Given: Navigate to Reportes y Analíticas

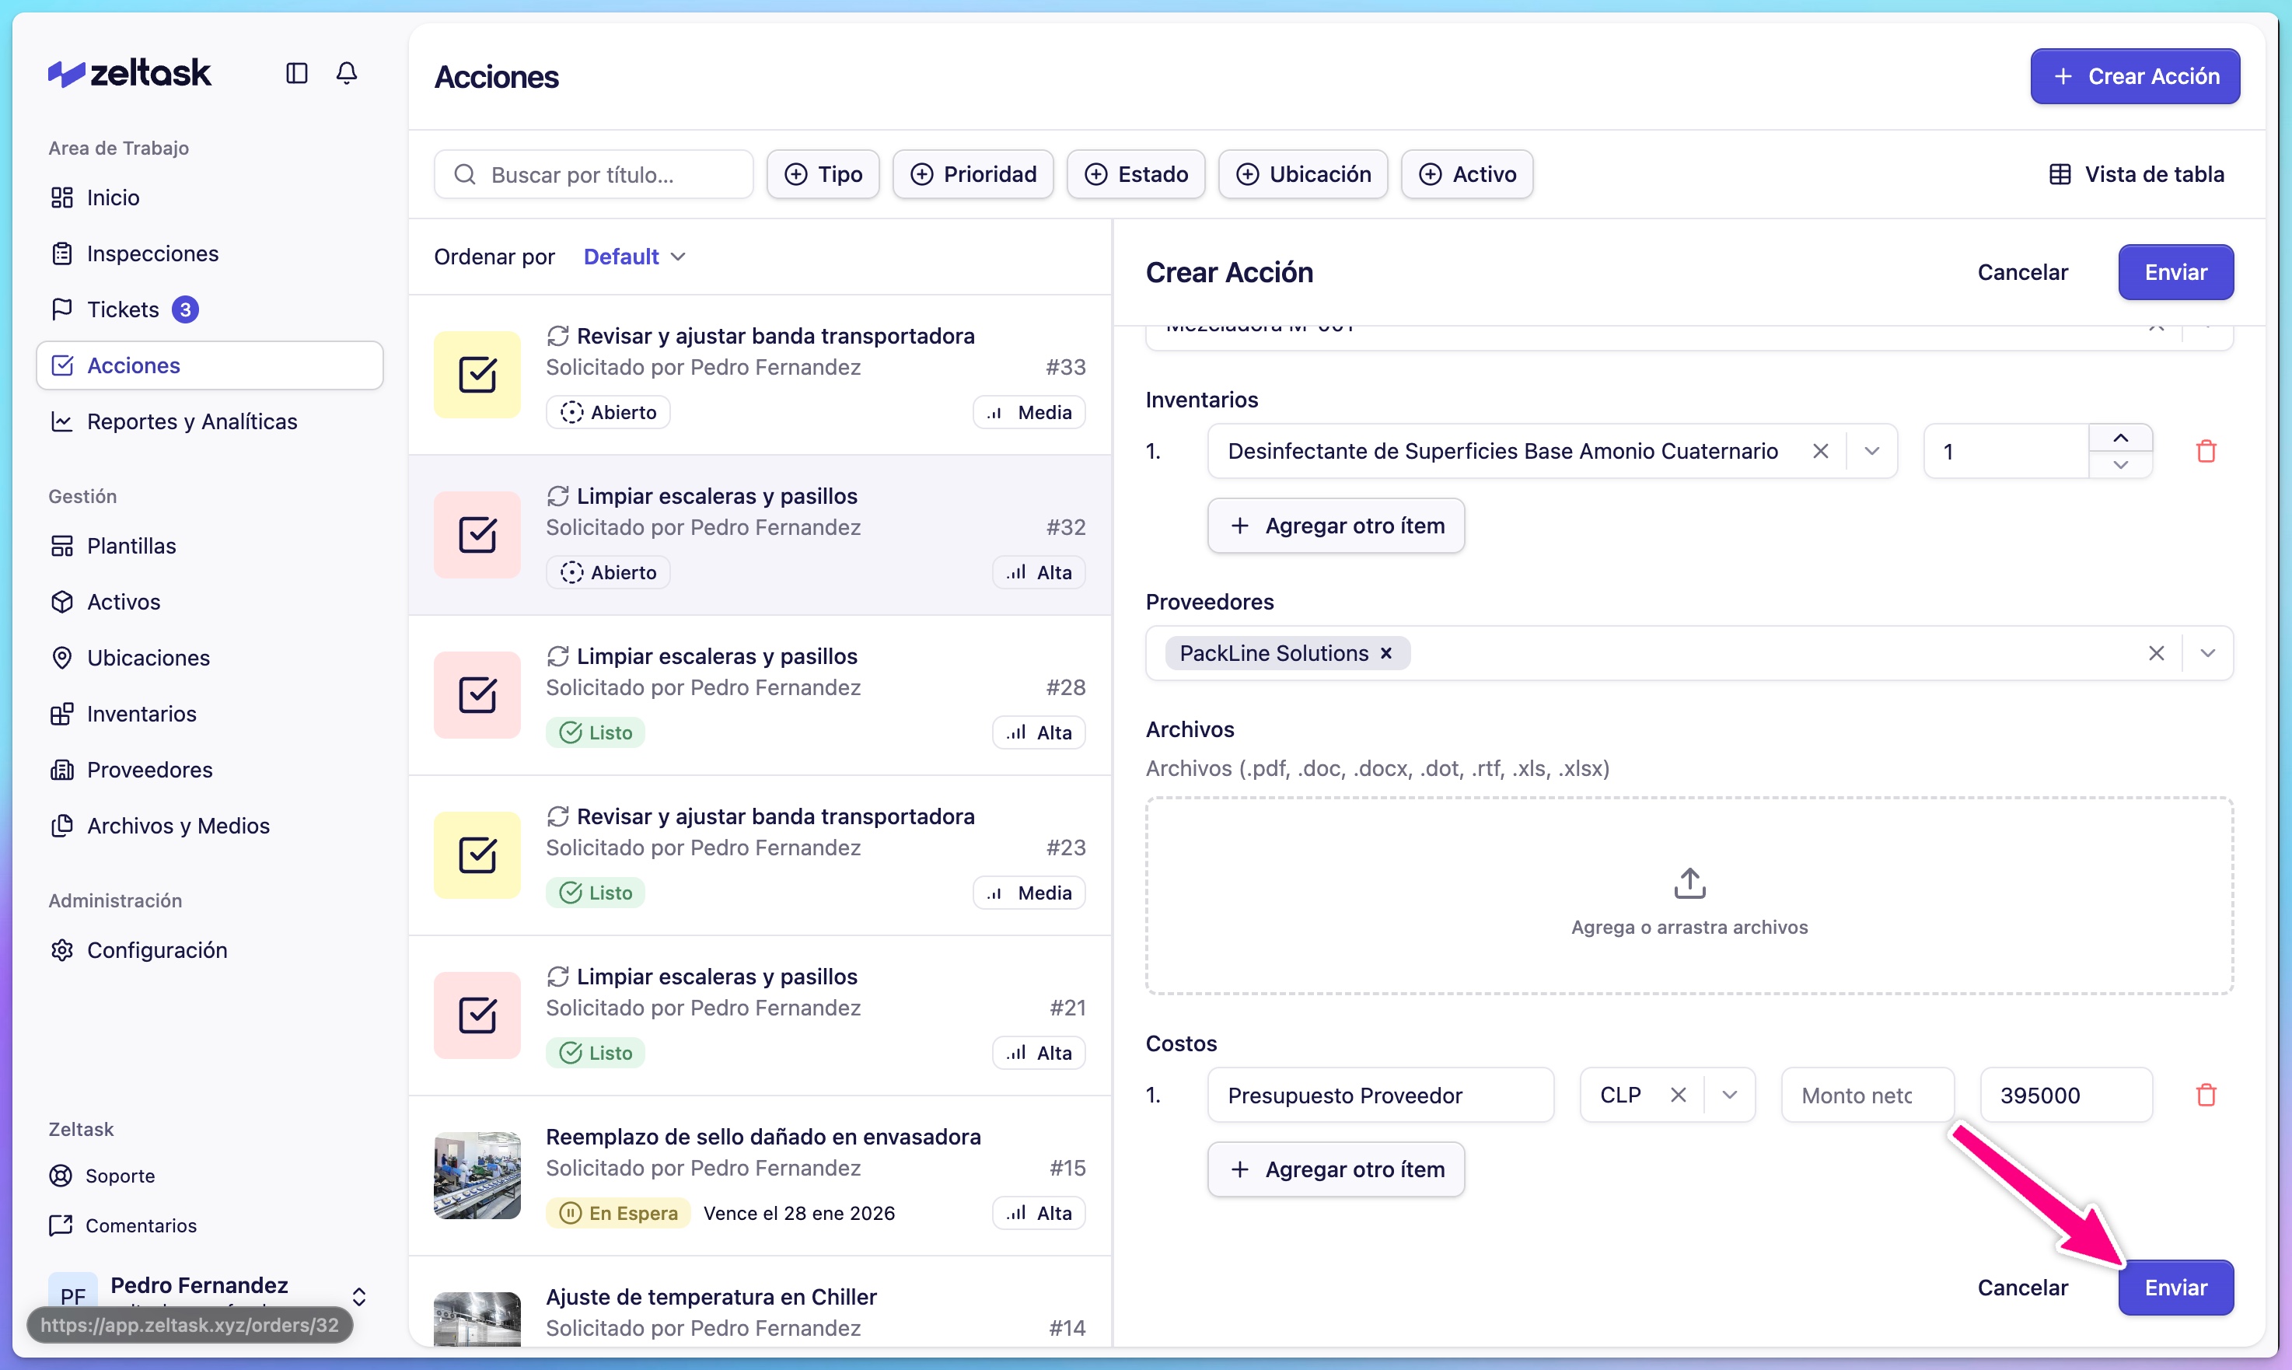Looking at the screenshot, I should pyautogui.click(x=191, y=421).
